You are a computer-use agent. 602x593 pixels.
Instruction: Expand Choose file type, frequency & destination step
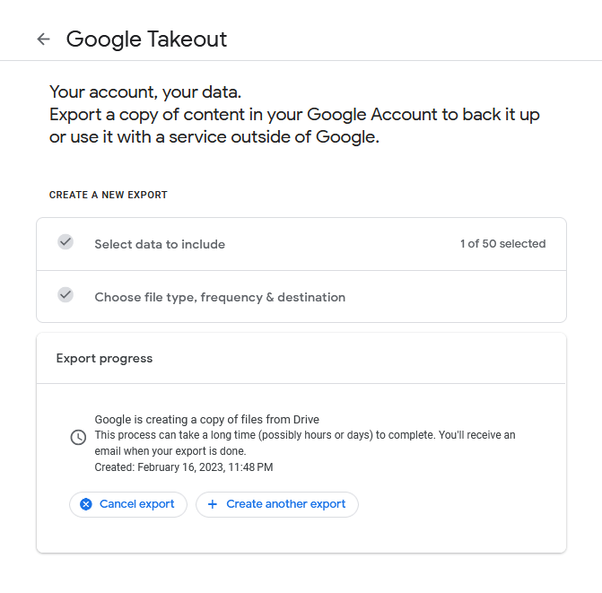[x=220, y=297]
